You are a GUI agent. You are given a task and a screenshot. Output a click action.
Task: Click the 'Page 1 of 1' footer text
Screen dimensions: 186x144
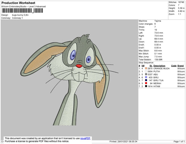click(x=179, y=142)
